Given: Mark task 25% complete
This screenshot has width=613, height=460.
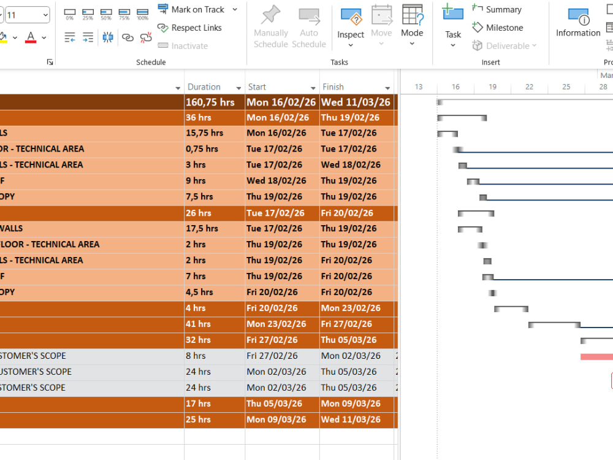Looking at the screenshot, I should [x=88, y=15].
